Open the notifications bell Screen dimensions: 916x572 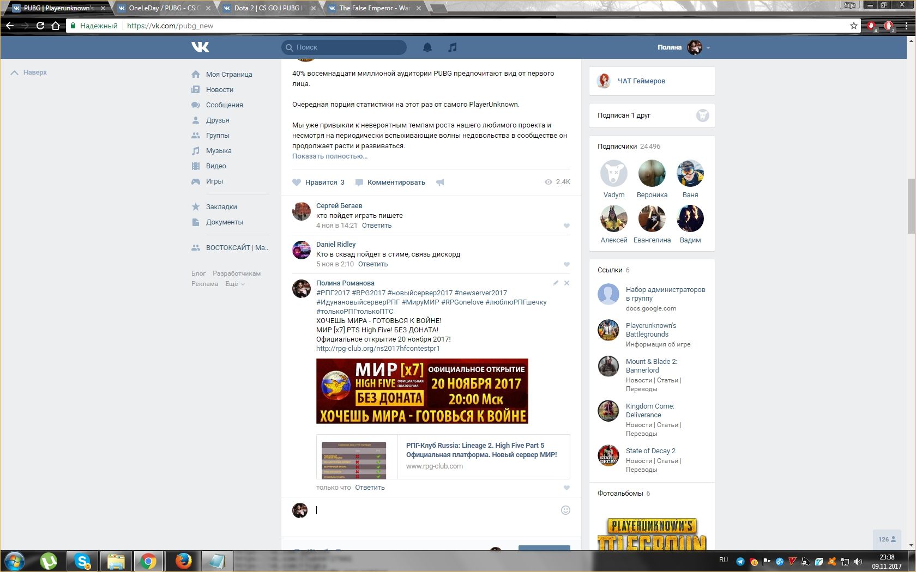point(427,47)
